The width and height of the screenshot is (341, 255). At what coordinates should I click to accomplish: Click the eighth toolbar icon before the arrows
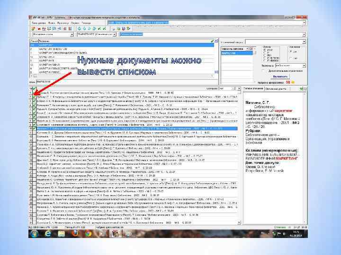[x=70, y=28]
